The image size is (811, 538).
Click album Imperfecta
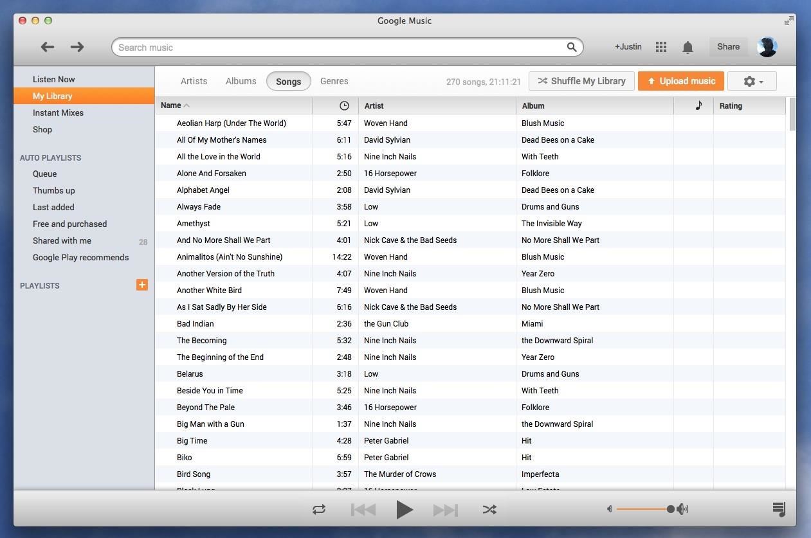[540, 474]
